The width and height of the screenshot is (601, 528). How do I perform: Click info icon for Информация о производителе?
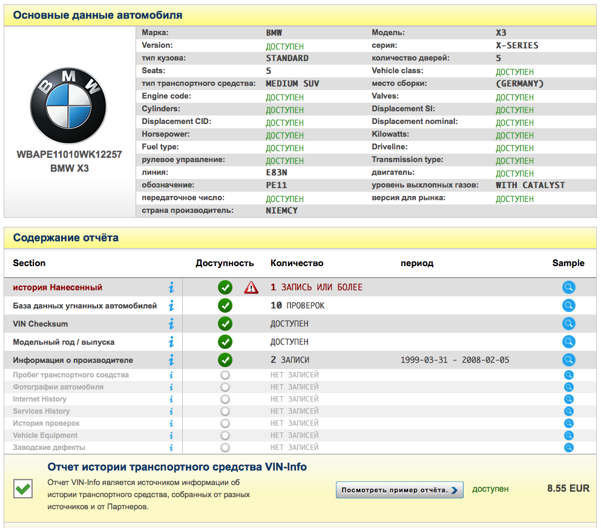[x=171, y=360]
